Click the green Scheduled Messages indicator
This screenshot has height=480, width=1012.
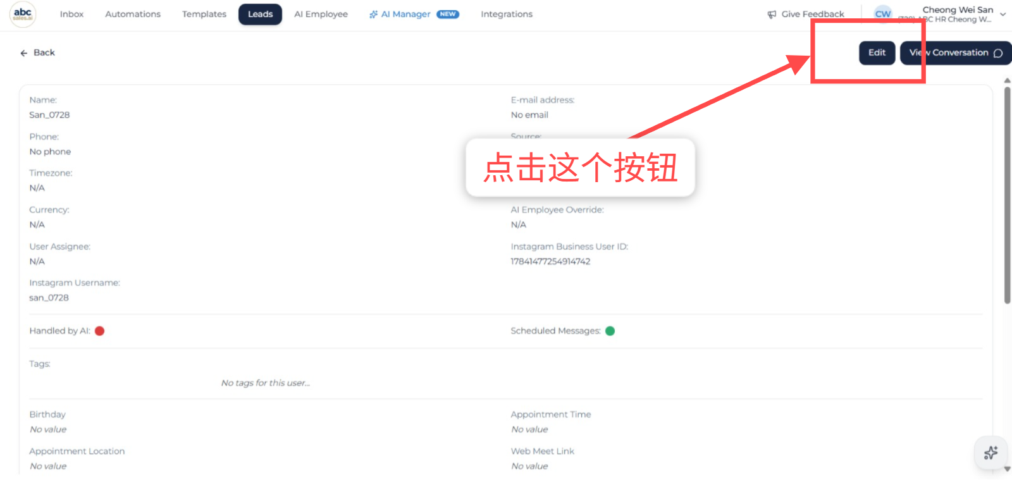(610, 331)
